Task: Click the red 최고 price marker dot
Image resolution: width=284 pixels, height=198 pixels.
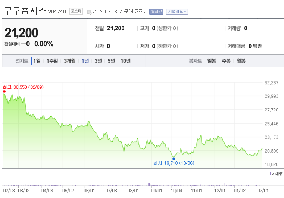Action: point(4,92)
